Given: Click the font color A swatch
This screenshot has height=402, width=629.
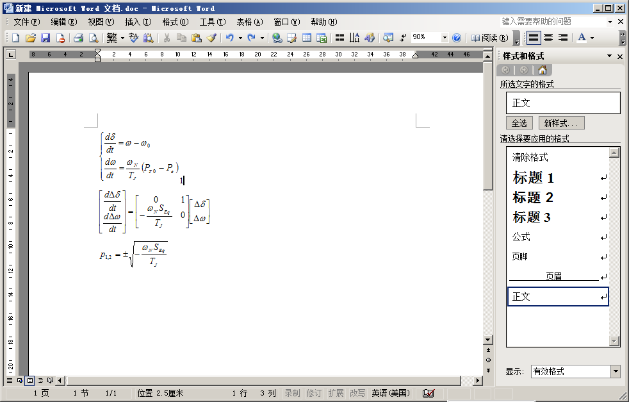Looking at the screenshot, I should (582, 38).
